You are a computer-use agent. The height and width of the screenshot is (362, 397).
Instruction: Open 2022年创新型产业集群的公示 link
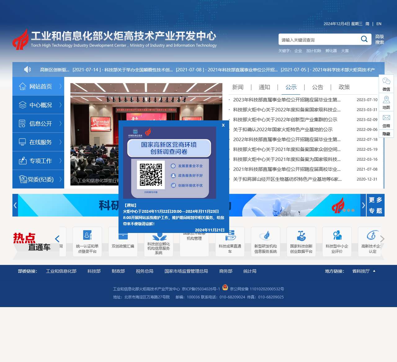point(285,120)
